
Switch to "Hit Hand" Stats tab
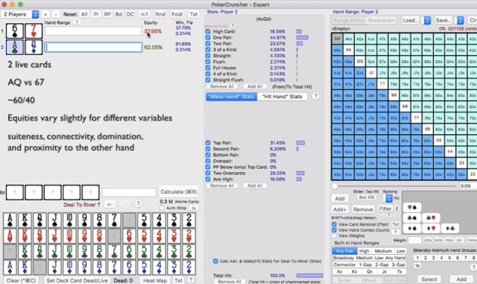coord(282,96)
